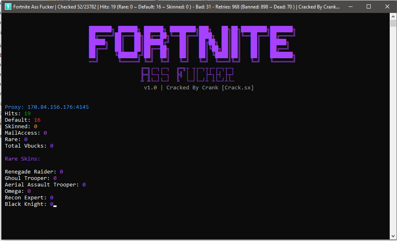Screen dimensions: 397x241
Task: Click the Renegade Raider entry
Action: tap(34, 171)
